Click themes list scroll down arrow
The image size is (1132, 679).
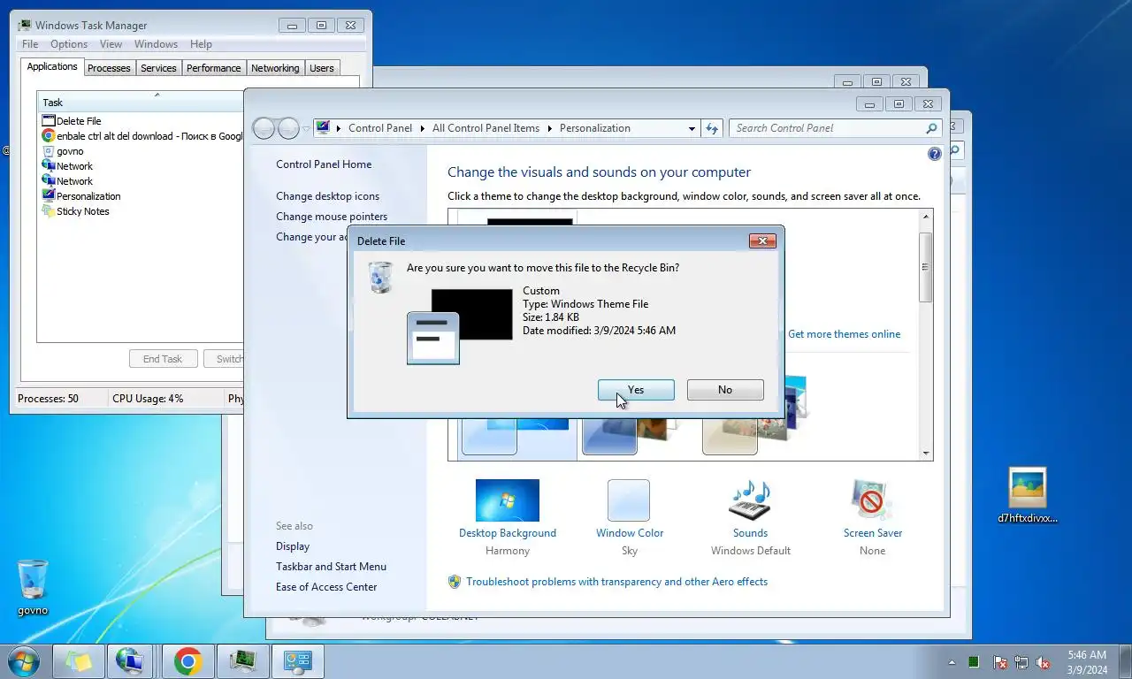(x=926, y=454)
